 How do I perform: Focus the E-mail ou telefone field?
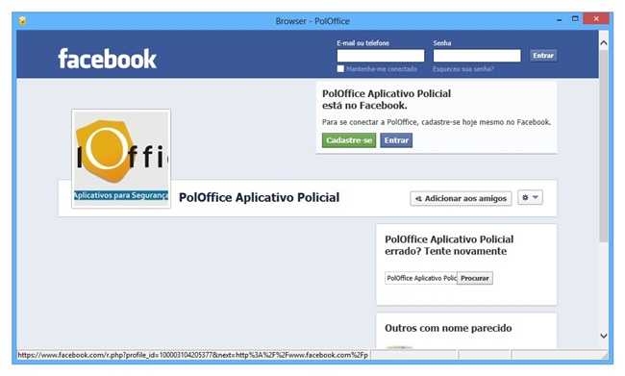pyautogui.click(x=381, y=56)
